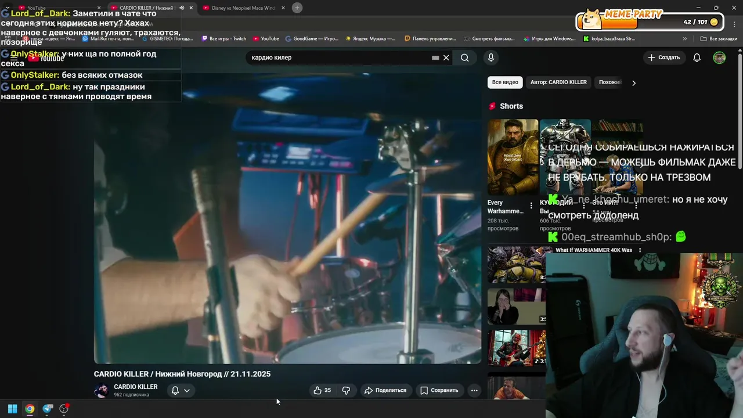
Task: Open the woman reaction video thumbnail
Action: click(517, 307)
